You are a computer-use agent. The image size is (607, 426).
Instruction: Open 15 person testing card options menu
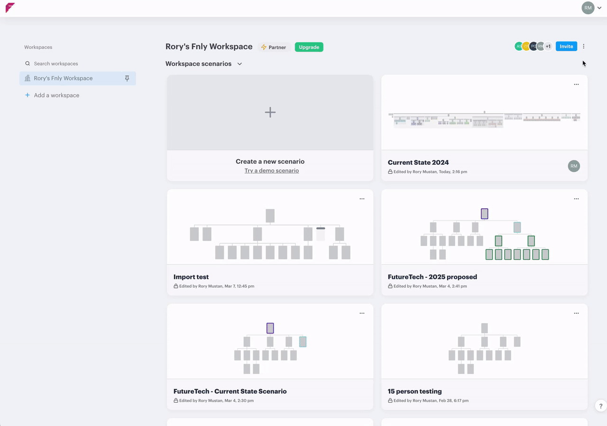click(576, 314)
